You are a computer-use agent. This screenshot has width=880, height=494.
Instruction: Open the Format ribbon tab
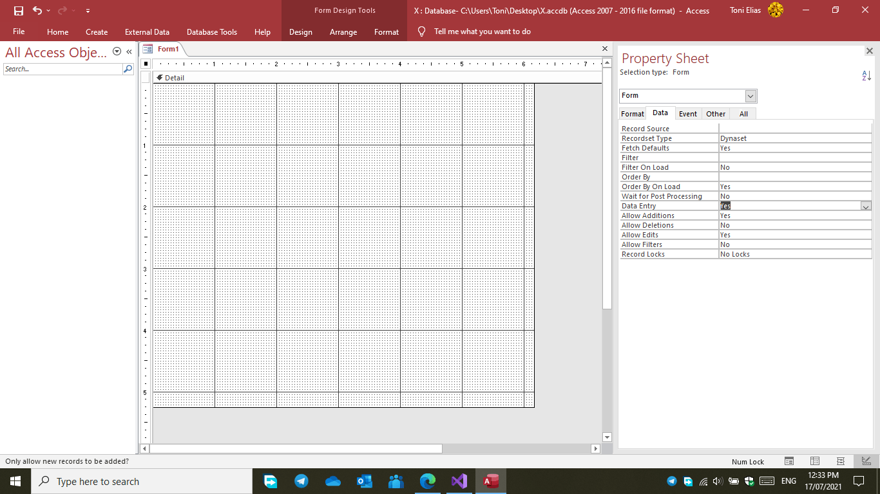387,32
